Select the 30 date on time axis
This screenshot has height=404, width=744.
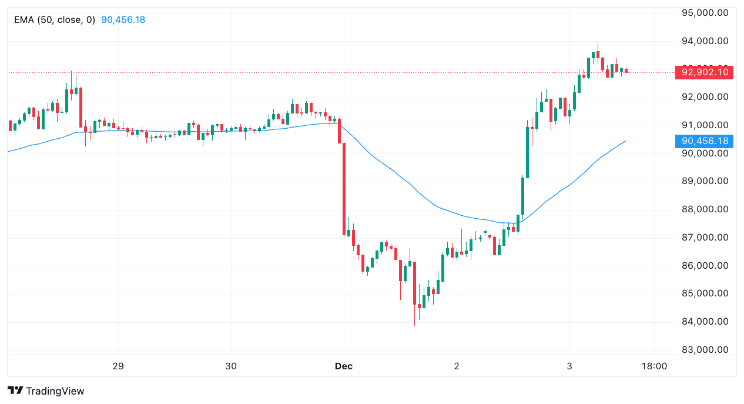point(231,366)
